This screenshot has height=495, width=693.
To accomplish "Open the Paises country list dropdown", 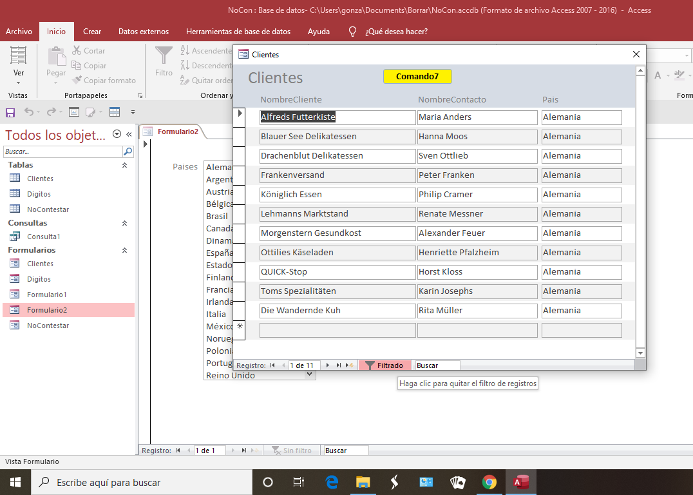I will point(310,374).
